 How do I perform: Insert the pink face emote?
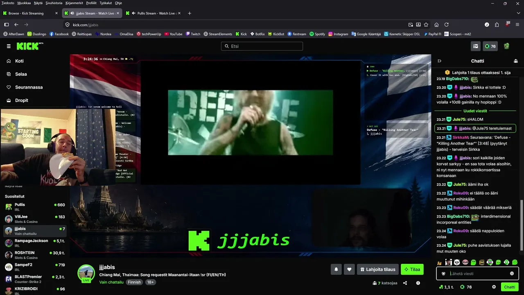[x=465, y=262]
